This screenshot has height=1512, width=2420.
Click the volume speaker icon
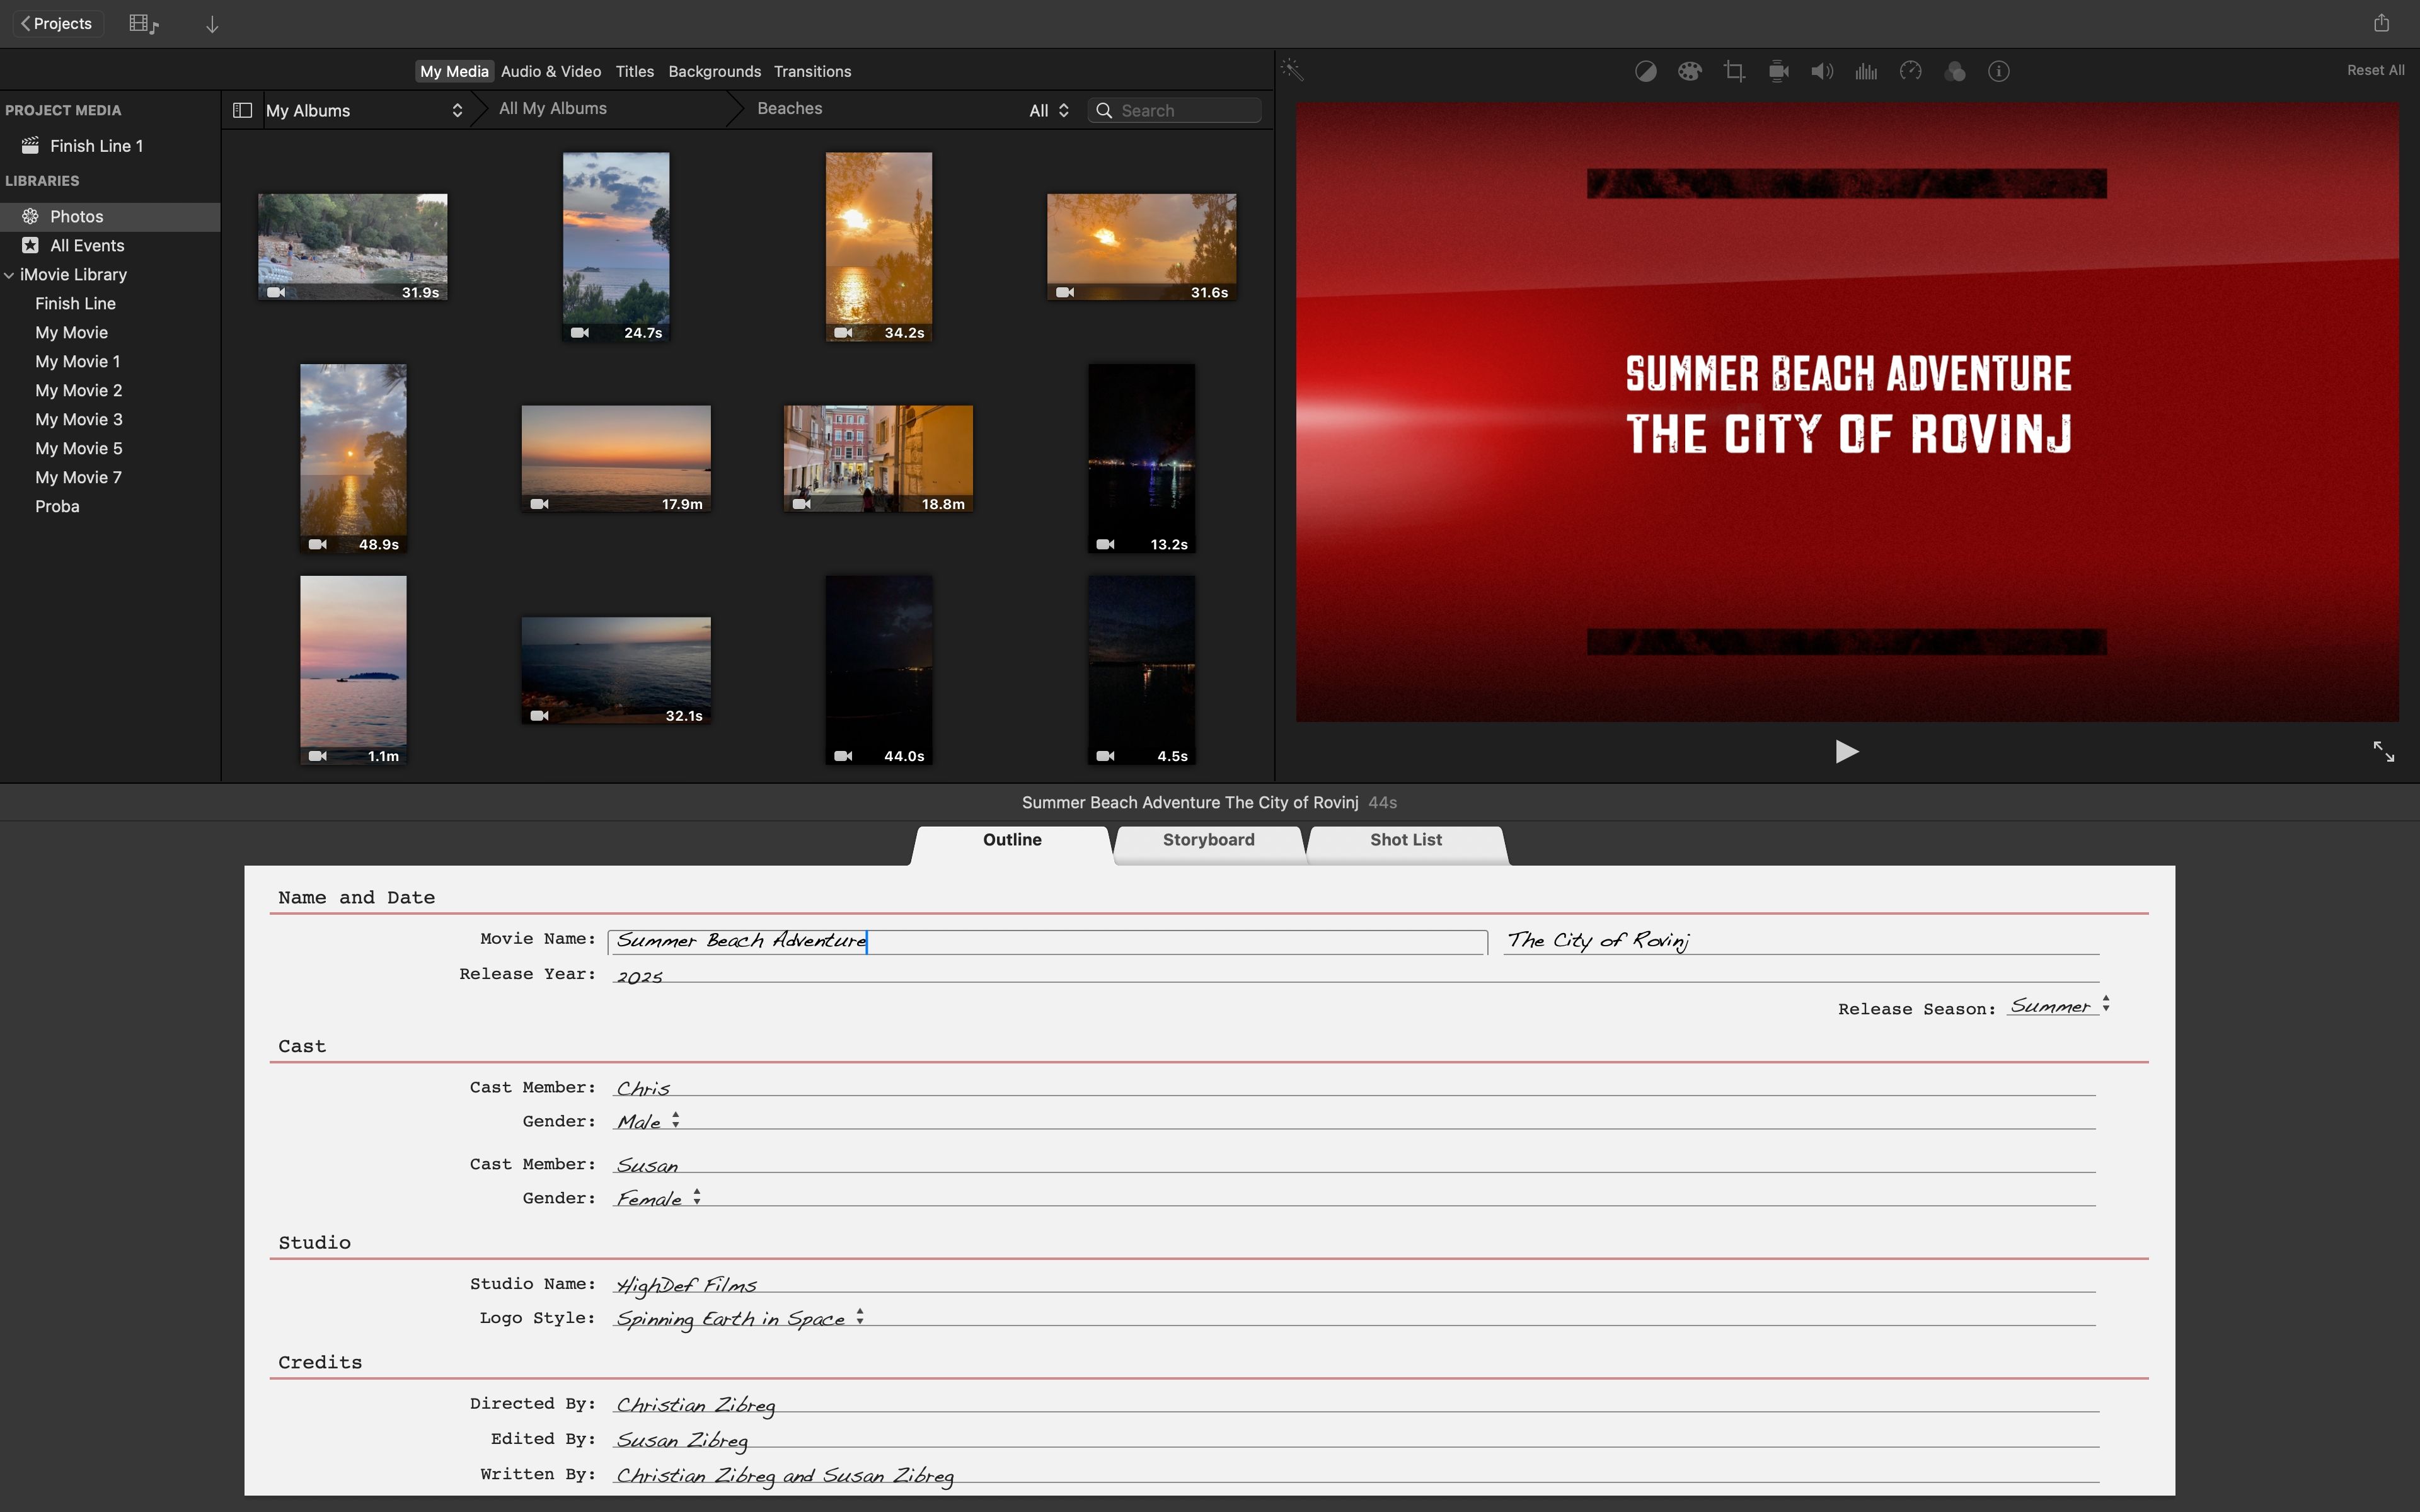[1822, 71]
